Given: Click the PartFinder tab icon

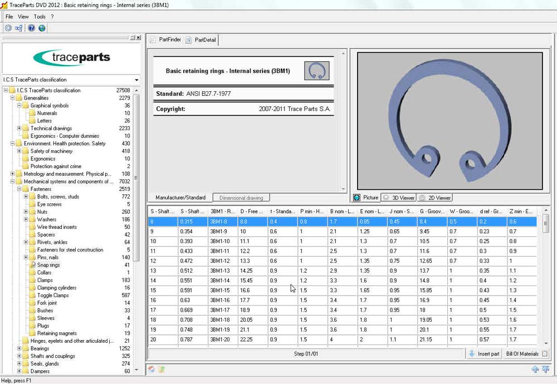Looking at the screenshot, I should [153, 40].
